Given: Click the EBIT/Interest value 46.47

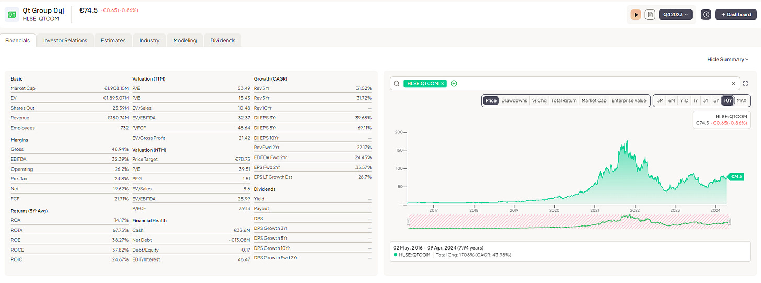Looking at the screenshot, I should pos(244,259).
